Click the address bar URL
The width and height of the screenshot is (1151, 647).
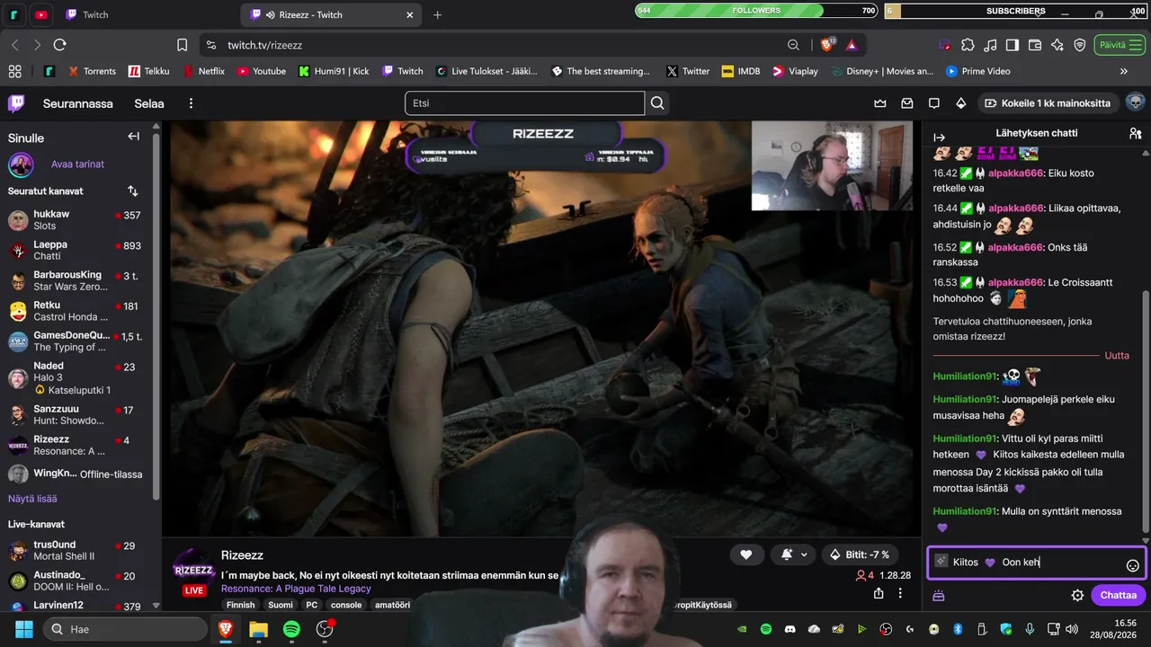pyautogui.click(x=263, y=45)
